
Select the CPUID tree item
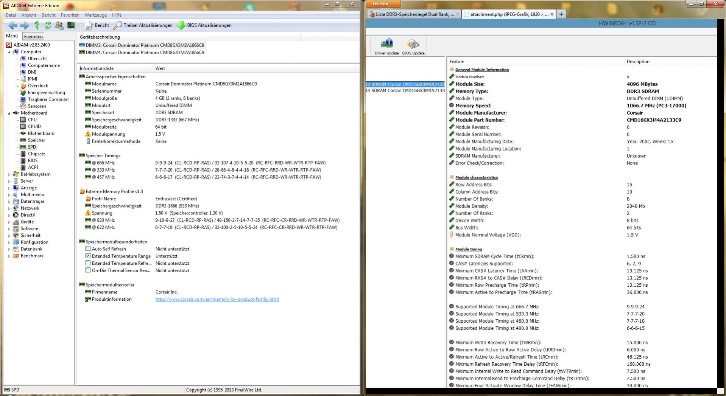click(34, 127)
